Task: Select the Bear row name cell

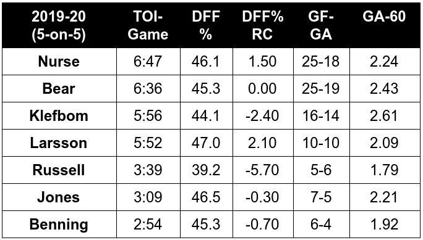Action: point(59,88)
